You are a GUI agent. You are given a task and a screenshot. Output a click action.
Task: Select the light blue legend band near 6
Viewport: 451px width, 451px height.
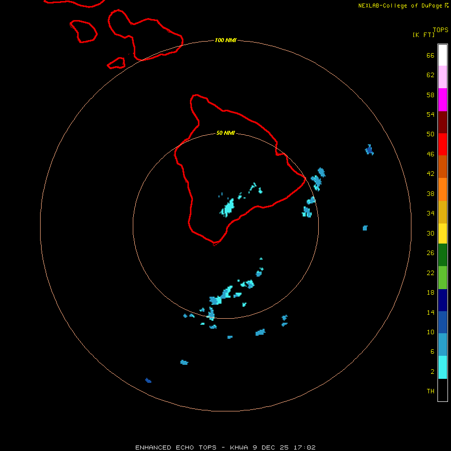point(442,345)
